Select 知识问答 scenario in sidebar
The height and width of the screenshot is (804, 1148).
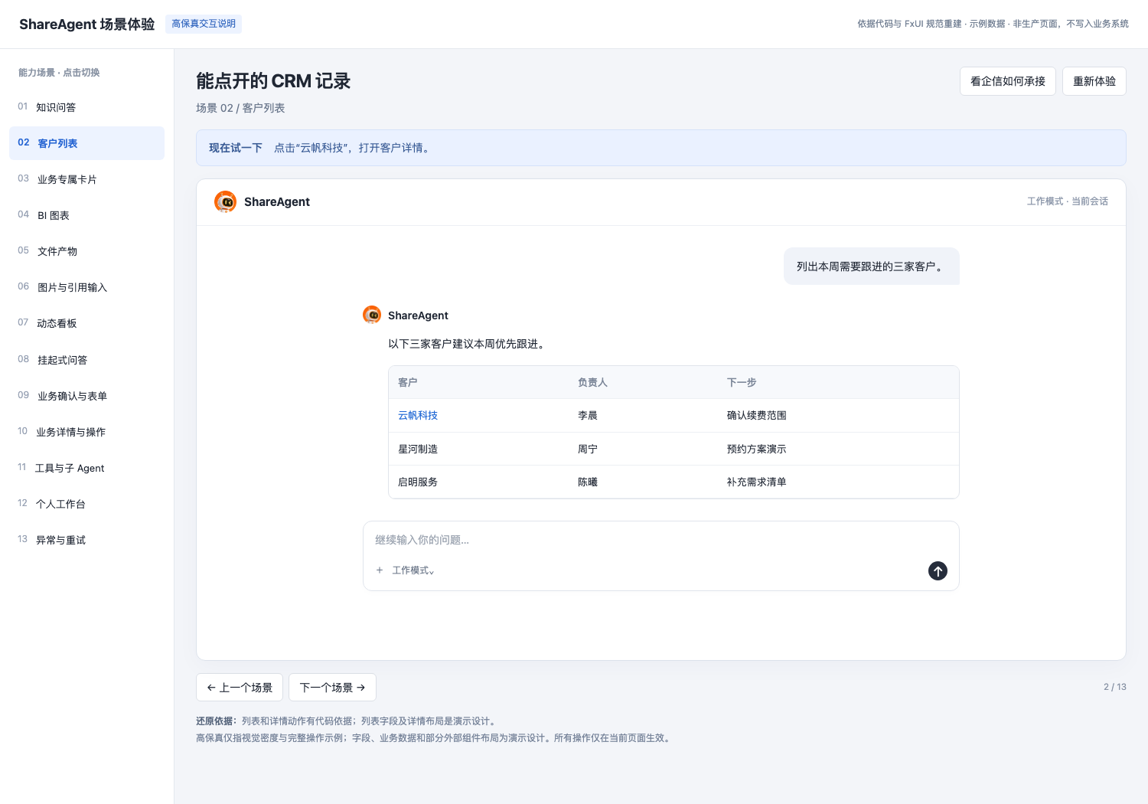tap(86, 107)
